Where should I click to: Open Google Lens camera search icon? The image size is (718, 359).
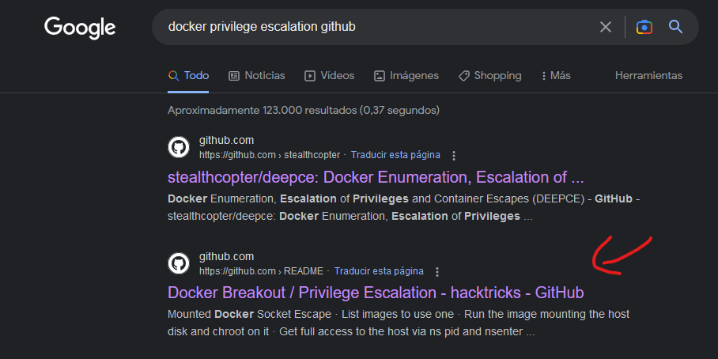644,27
